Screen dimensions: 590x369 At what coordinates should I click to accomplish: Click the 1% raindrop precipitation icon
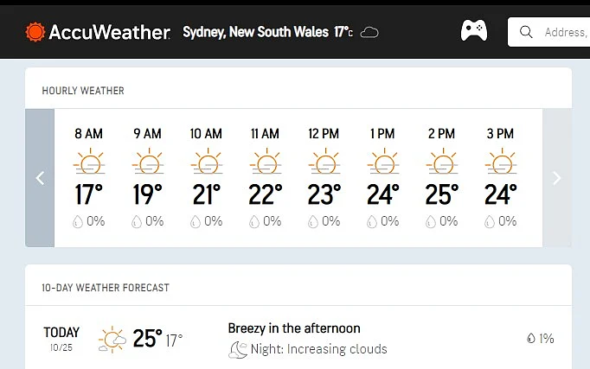click(x=530, y=339)
